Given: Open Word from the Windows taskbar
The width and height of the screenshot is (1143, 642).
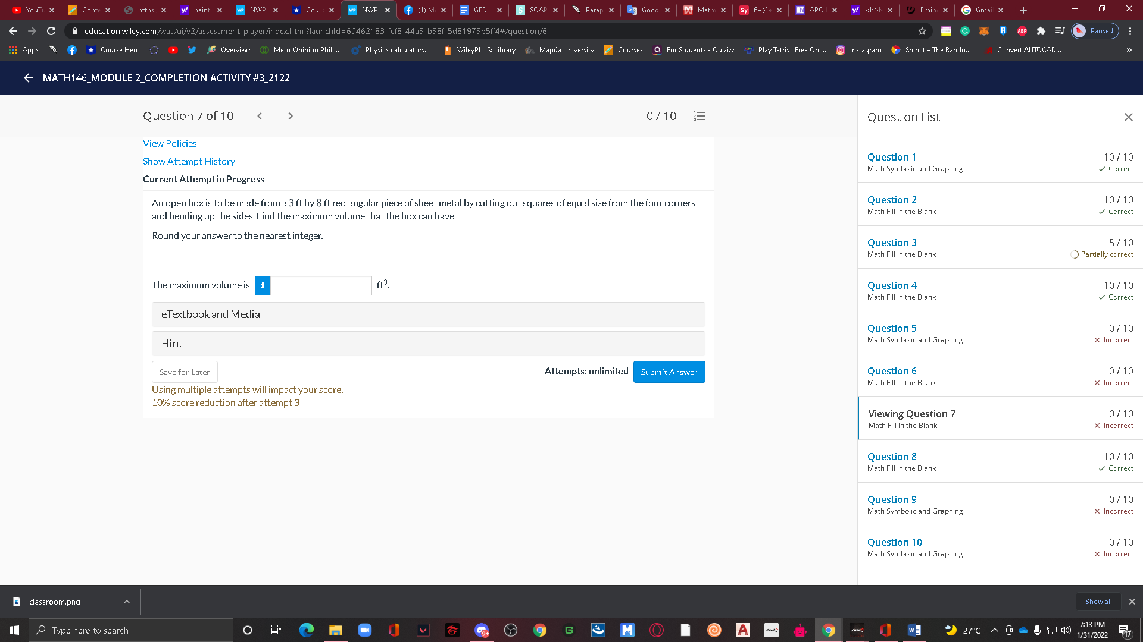Looking at the screenshot, I should click(x=914, y=630).
